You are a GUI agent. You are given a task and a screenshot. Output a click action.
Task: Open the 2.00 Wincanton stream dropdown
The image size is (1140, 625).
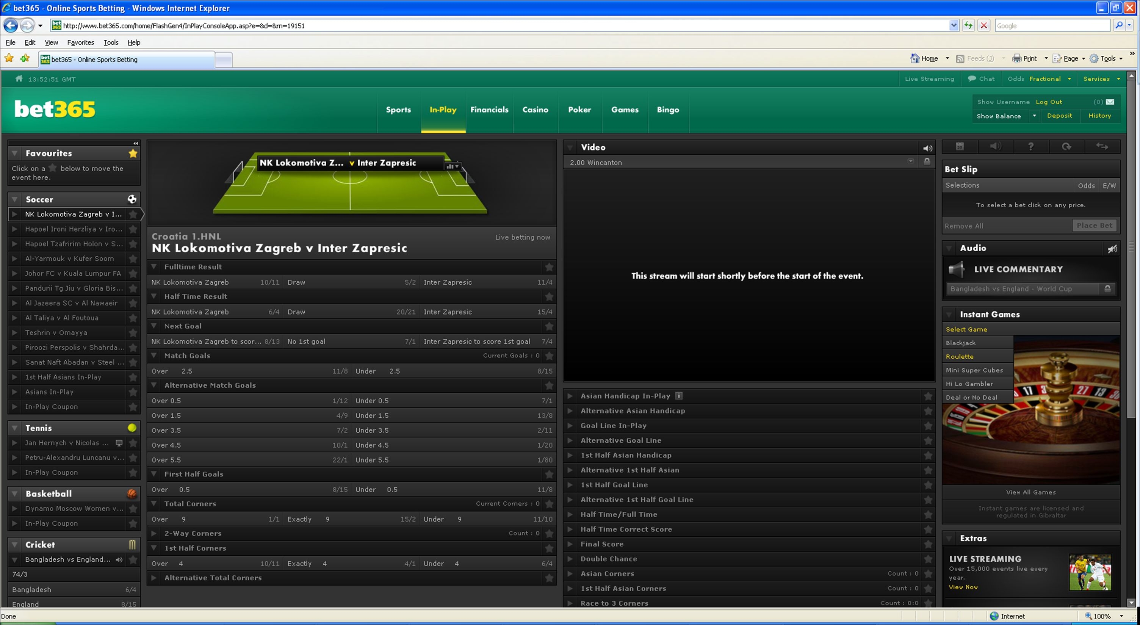(911, 161)
